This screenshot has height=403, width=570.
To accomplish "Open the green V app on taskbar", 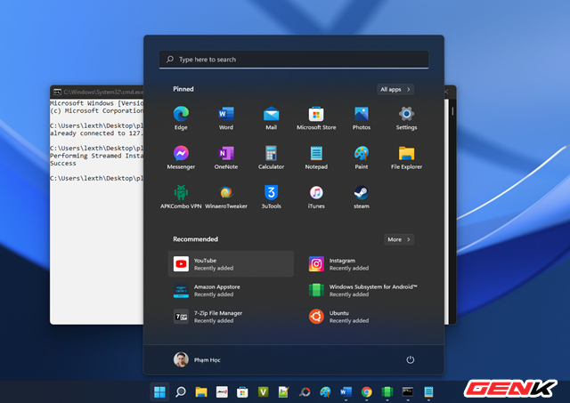I will click(x=264, y=392).
